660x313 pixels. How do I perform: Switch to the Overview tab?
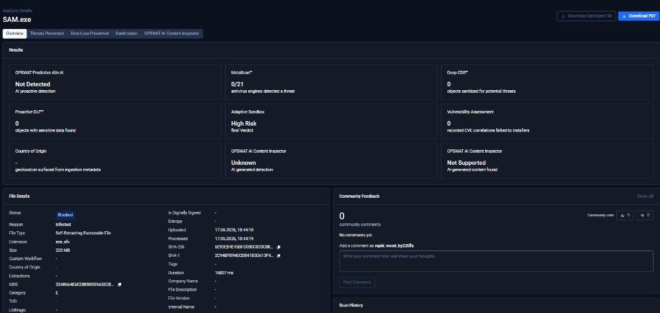tap(15, 33)
